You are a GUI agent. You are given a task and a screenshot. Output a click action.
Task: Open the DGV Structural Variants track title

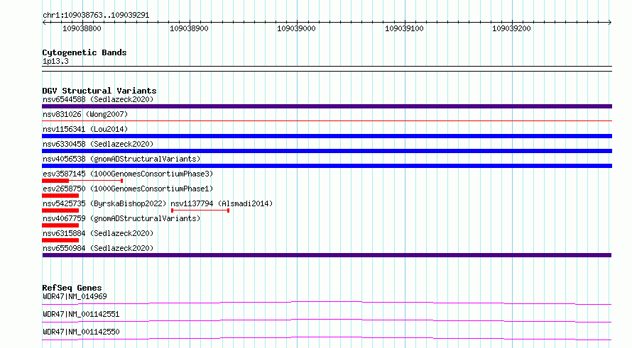(x=99, y=91)
